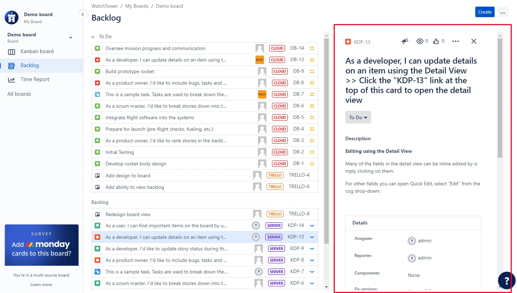Toggle watching on KDP-13 eye icon
517x293 pixels.
click(420, 41)
